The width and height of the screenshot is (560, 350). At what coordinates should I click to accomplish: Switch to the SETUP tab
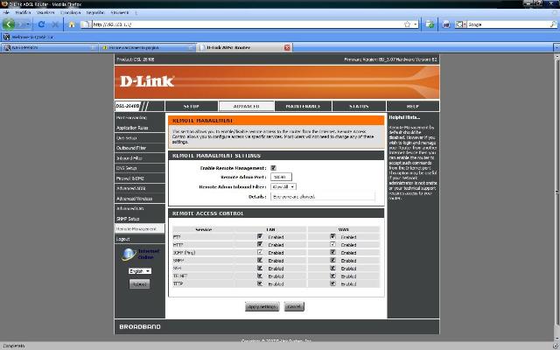pyautogui.click(x=191, y=106)
